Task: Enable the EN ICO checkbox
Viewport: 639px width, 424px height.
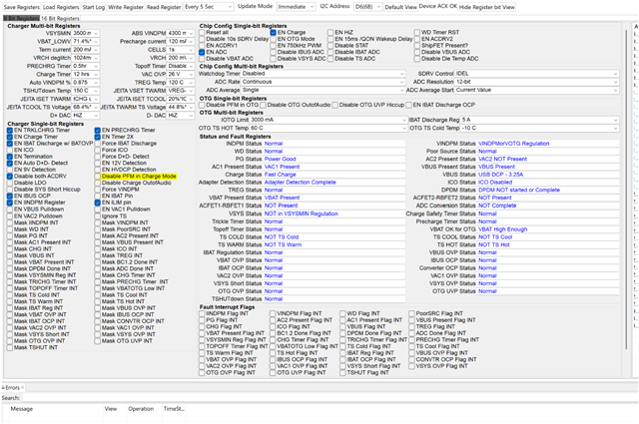Action: 10,150
